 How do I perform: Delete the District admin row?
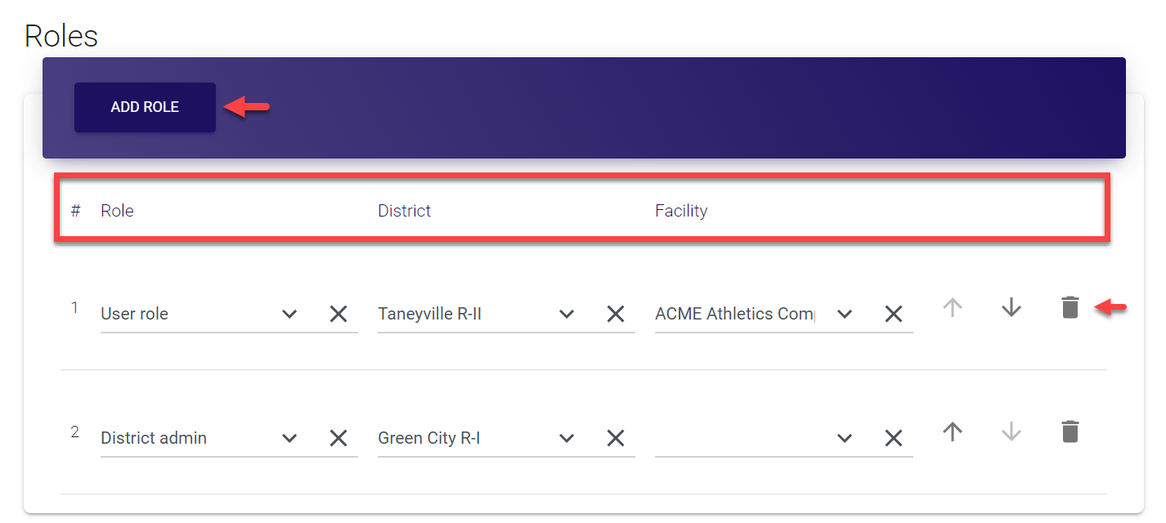click(1070, 431)
